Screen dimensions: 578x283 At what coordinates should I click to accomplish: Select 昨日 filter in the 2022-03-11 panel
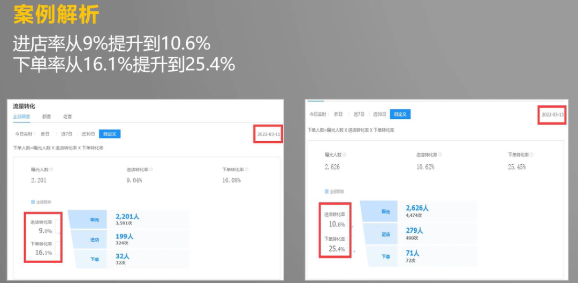point(45,134)
